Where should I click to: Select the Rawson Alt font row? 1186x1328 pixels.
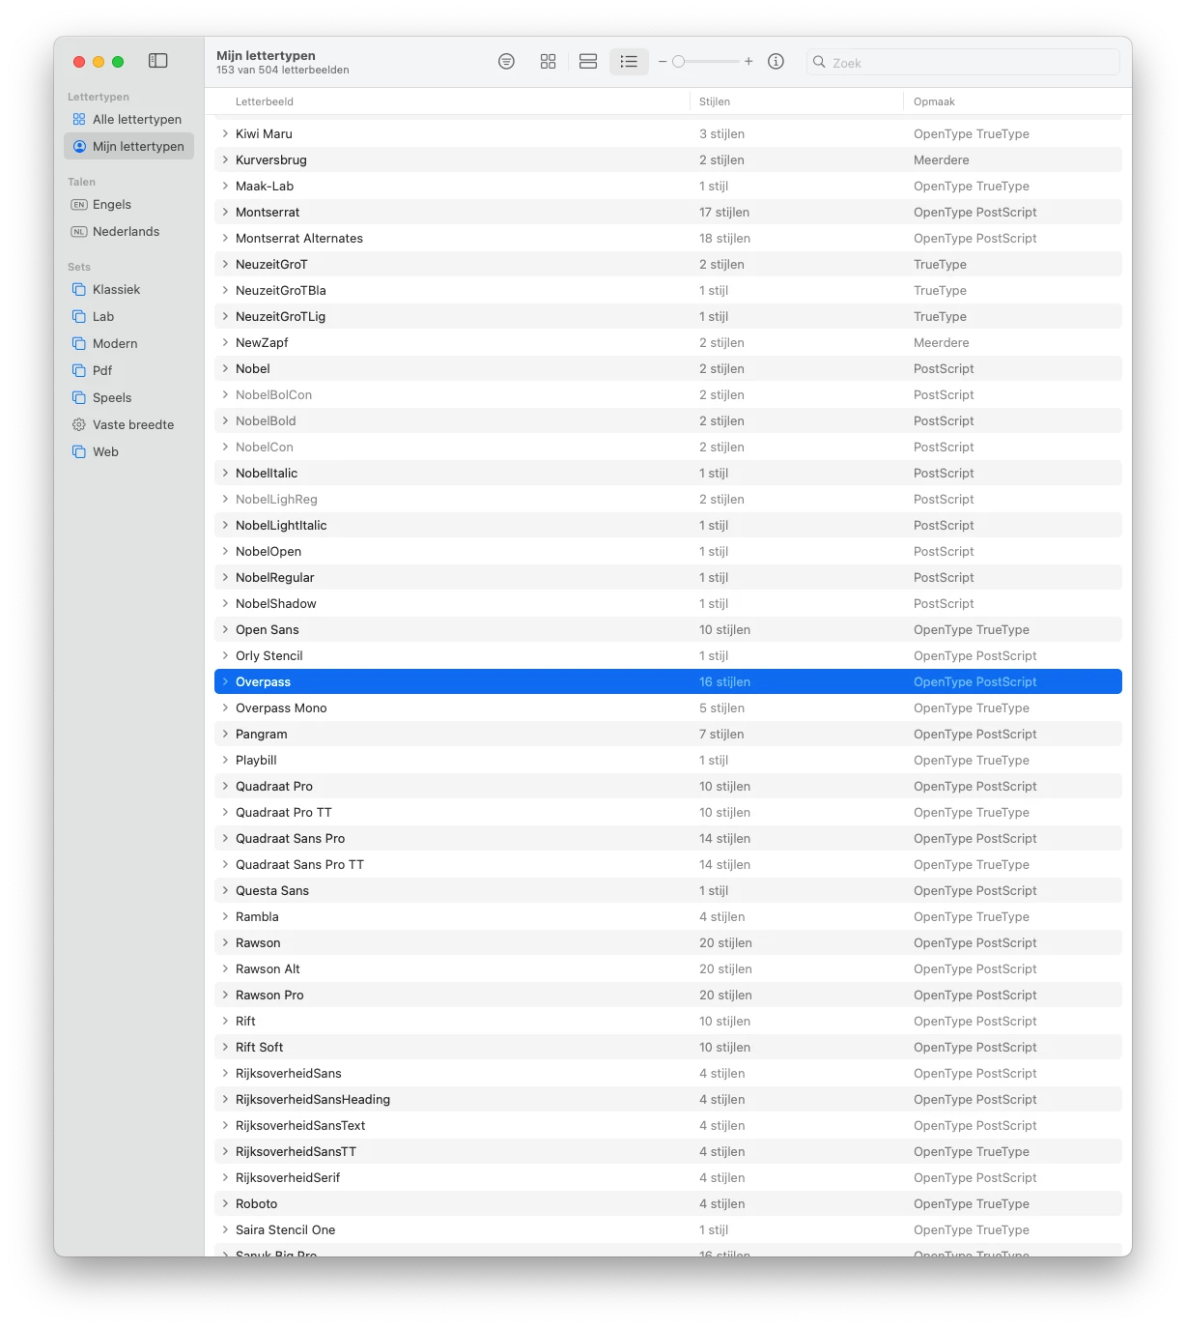pyautogui.click(x=668, y=968)
